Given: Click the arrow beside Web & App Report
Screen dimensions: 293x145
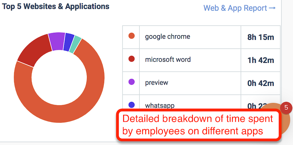Looking at the screenshot, I should 272,8.
